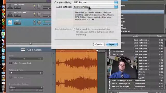166x93 pixels.
Task: Click the orange audio waveform region in editor
Action: pos(77,73)
